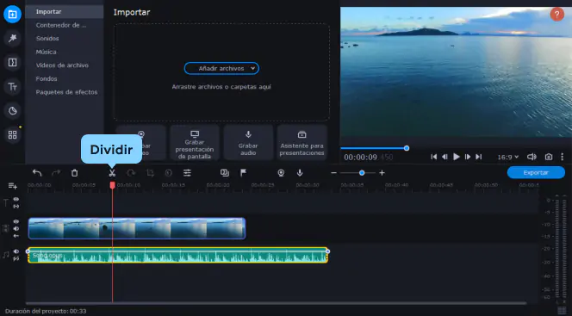Toggle link on the title track
The height and width of the screenshot is (316, 572).
pyautogui.click(x=16, y=207)
